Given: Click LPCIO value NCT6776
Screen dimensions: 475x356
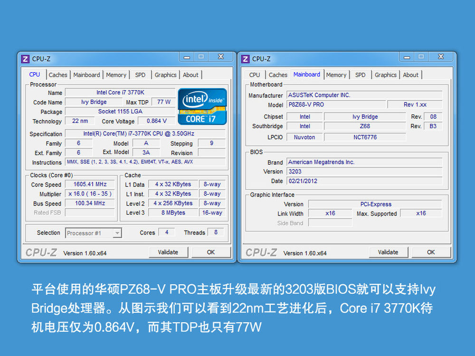Looking at the screenshot, I should click(365, 137).
